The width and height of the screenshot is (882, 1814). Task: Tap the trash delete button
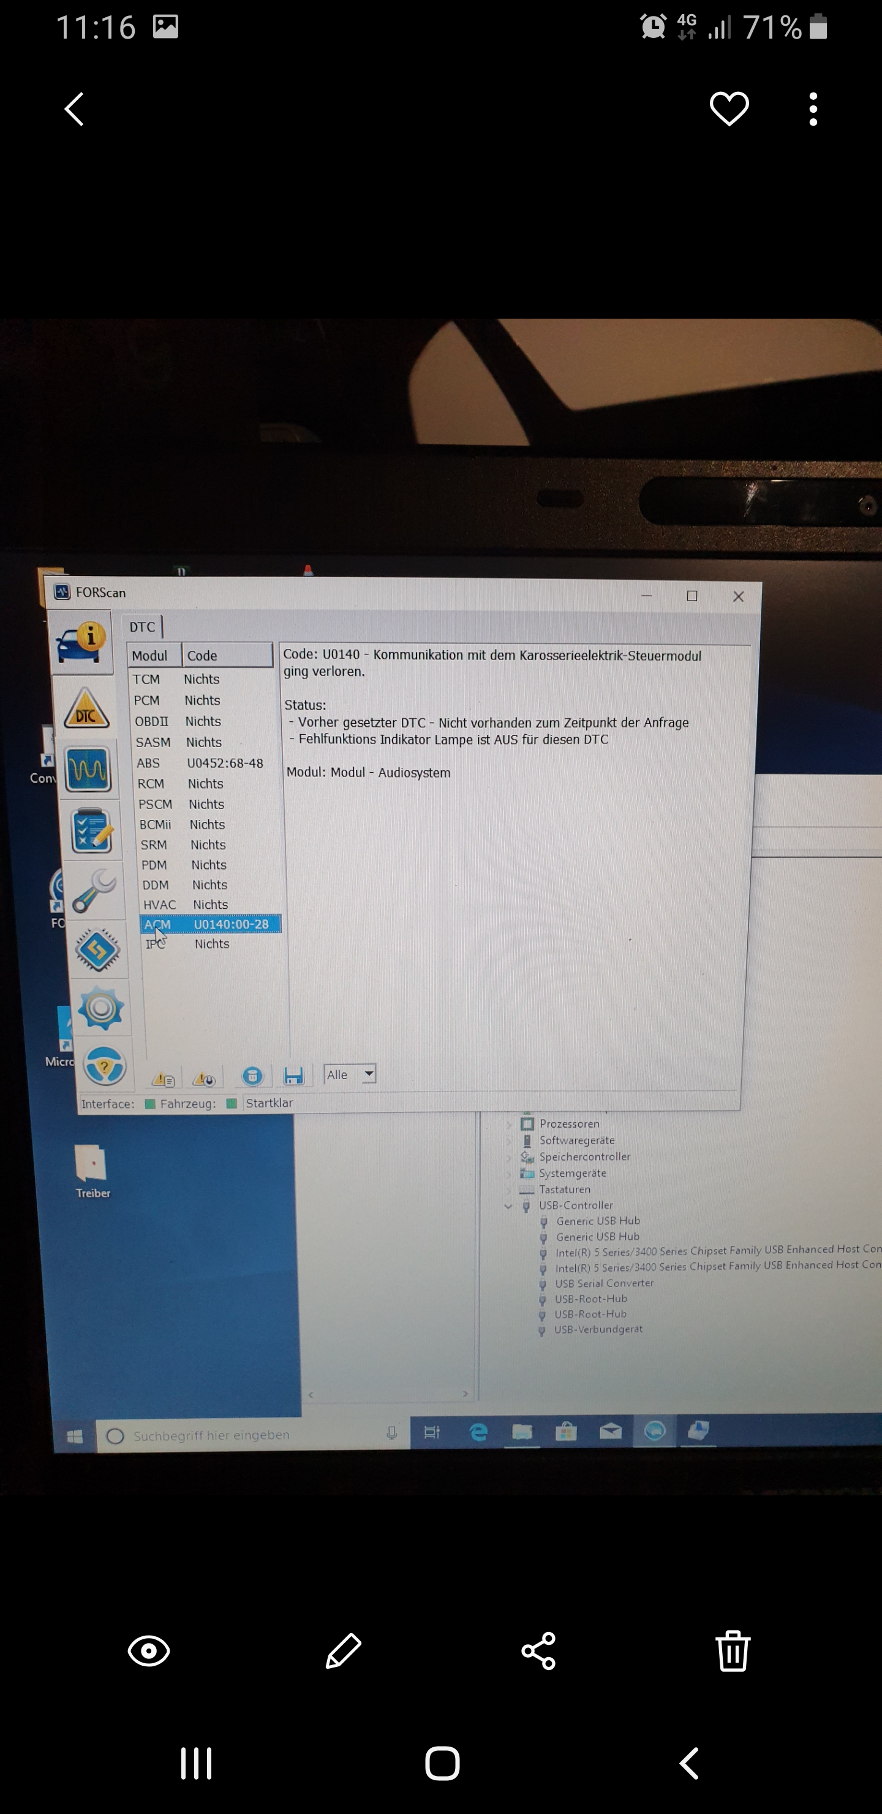[733, 1652]
